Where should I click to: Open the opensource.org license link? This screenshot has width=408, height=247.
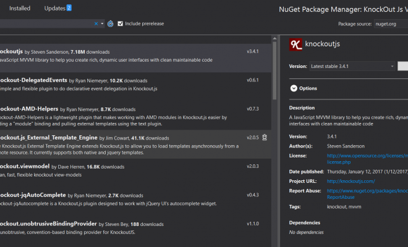pyautogui.click(x=367, y=159)
